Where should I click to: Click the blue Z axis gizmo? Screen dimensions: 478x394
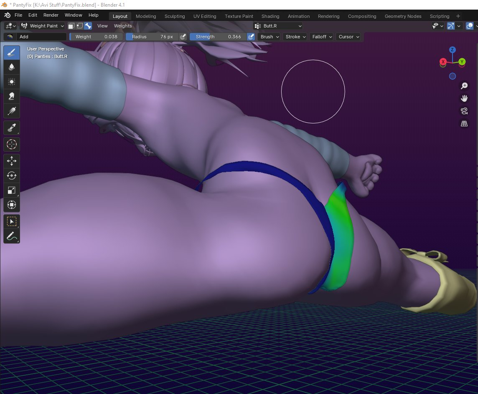coord(453,50)
